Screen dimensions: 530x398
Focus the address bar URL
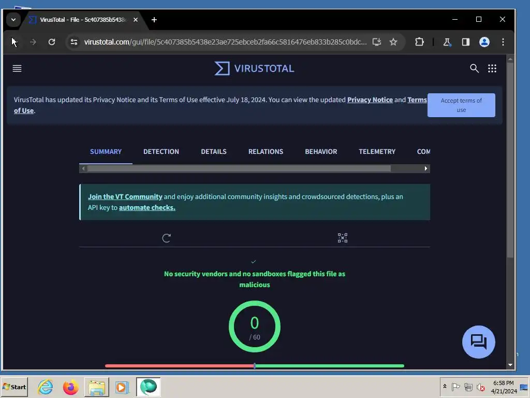[x=225, y=42]
